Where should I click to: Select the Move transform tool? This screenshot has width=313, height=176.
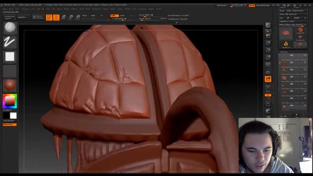pos(64,18)
